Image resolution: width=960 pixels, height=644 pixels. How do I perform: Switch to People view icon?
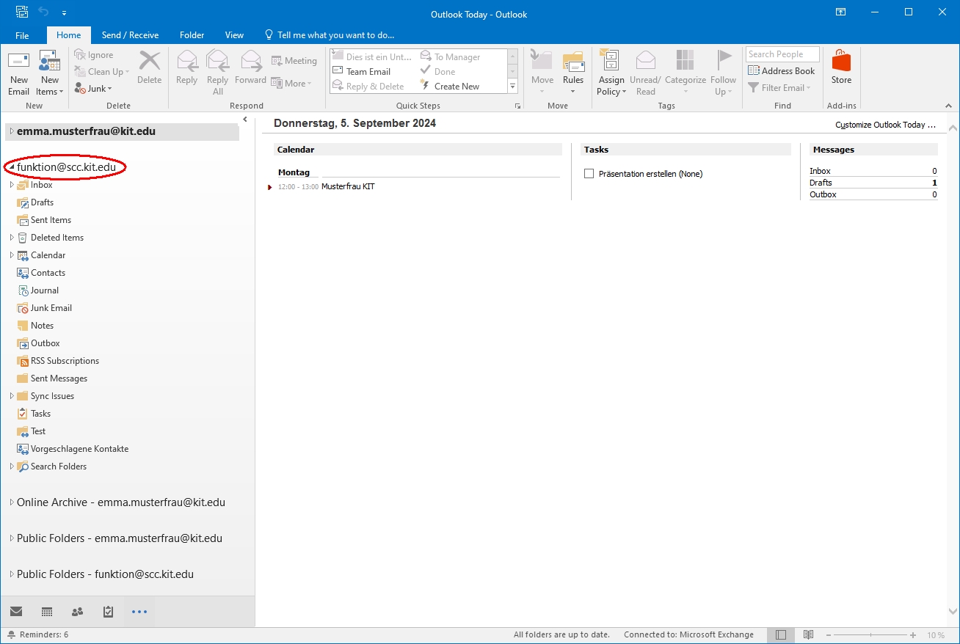tap(77, 612)
